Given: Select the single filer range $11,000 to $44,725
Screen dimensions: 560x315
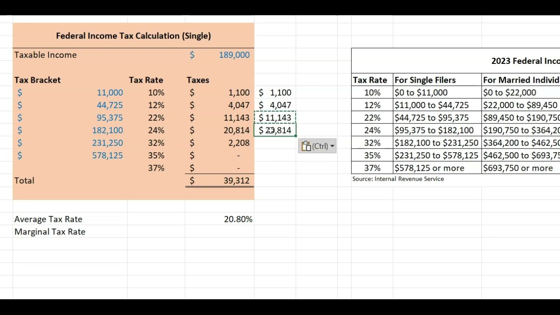Looking at the screenshot, I should [437, 105].
